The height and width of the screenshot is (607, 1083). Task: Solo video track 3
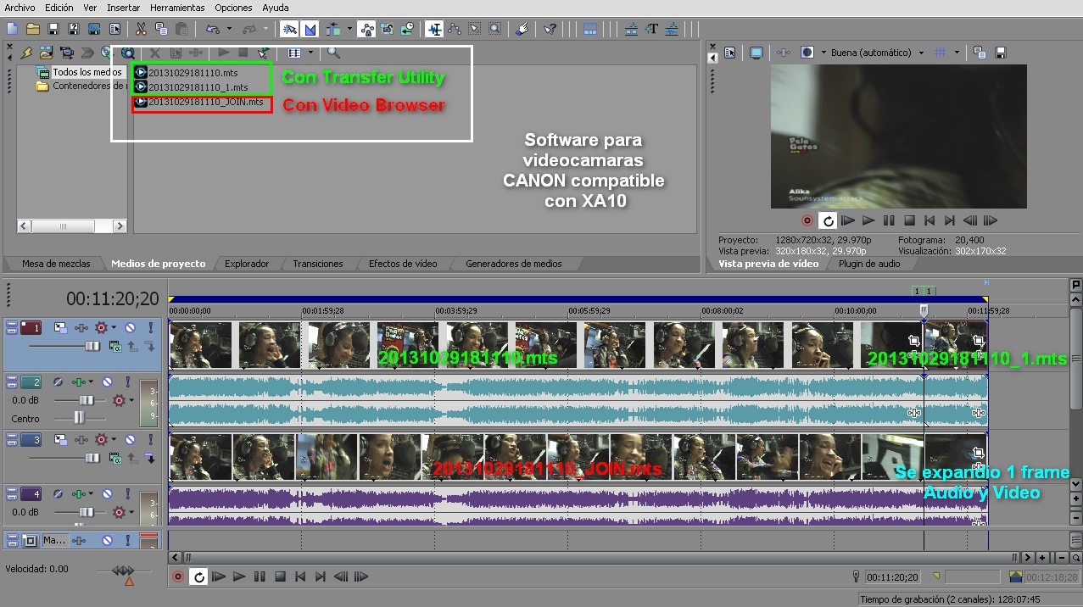(x=151, y=440)
